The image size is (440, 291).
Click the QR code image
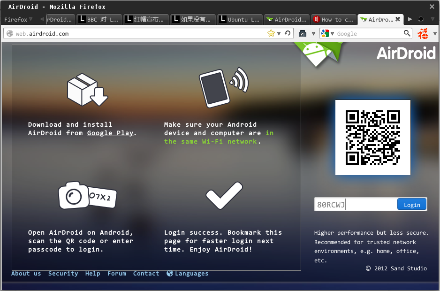(372, 138)
